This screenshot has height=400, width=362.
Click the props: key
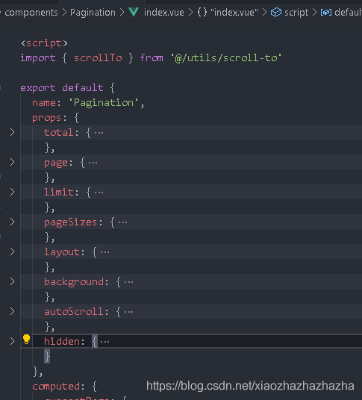(x=49, y=118)
